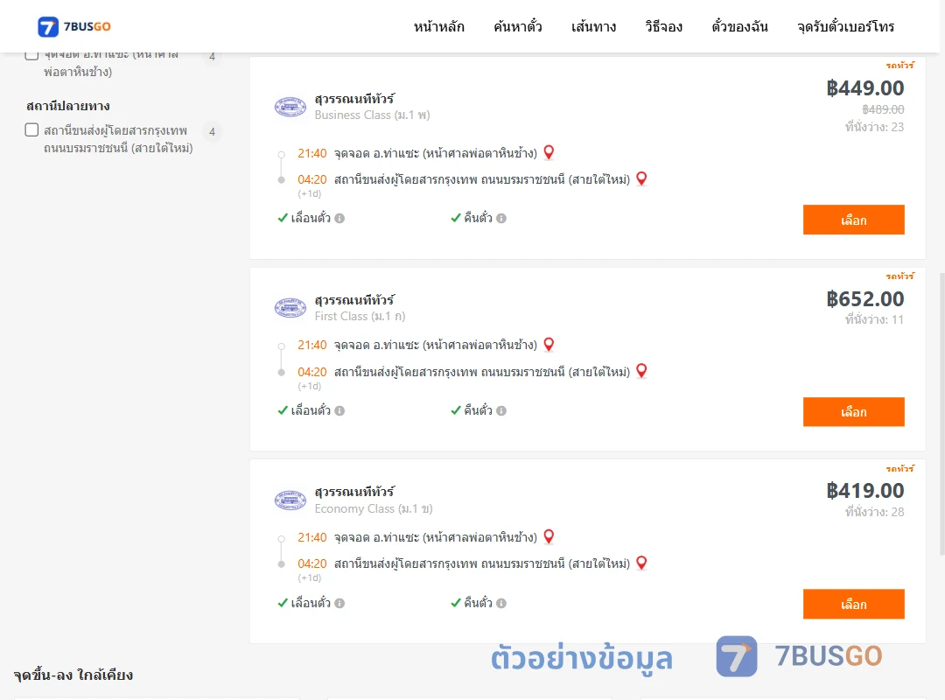Open คืนตั๋ว info icon in Business Class

coord(501,218)
